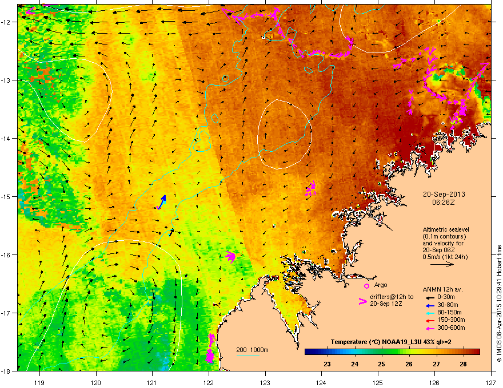503x388 pixels.
Task: Click the cyan 80-150m arrow in legend
Action: pyautogui.click(x=429, y=313)
